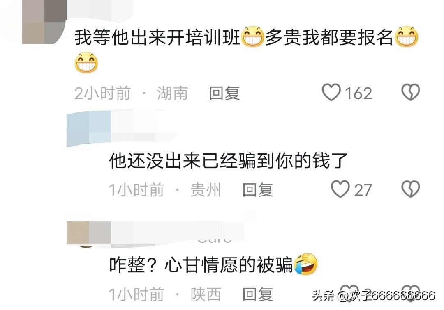
Task: Tap the grinning emoji on second line
Action: 86,63
